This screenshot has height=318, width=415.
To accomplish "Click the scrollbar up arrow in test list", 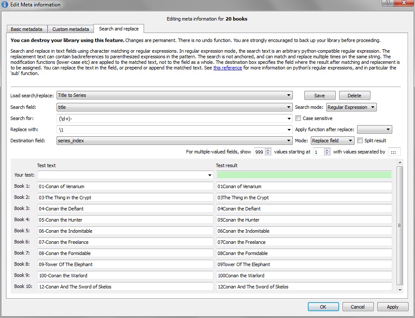I will [400, 162].
